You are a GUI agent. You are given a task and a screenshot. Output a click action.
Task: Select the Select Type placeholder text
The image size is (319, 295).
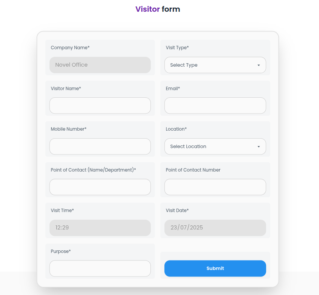[x=183, y=65]
